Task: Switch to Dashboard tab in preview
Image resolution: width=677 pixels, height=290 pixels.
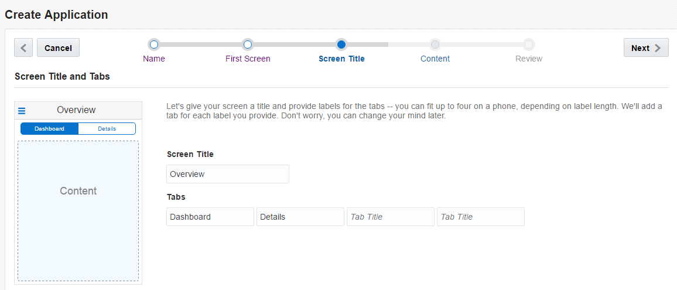Action: 49,129
